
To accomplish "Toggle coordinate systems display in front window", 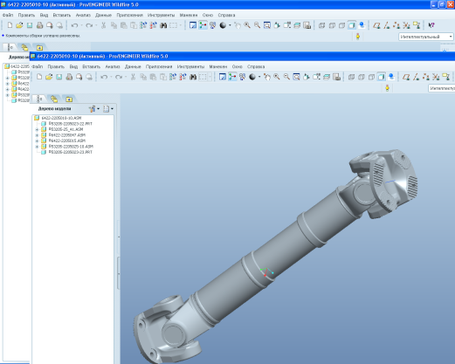I will click(x=436, y=77).
